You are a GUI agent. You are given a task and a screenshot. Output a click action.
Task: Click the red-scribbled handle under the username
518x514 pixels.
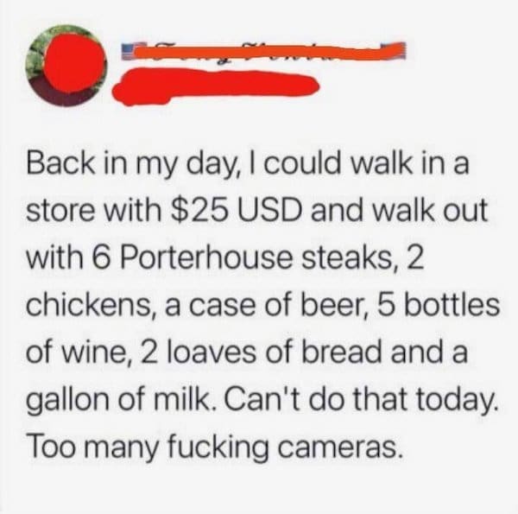point(216,86)
